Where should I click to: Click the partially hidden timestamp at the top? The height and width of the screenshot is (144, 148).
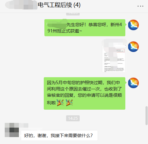pyautogui.click(x=73, y=14)
